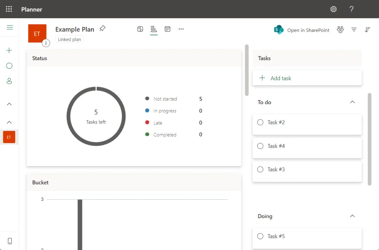Toggle the hamburger navigation menu
379x250 pixels.
(10, 27)
